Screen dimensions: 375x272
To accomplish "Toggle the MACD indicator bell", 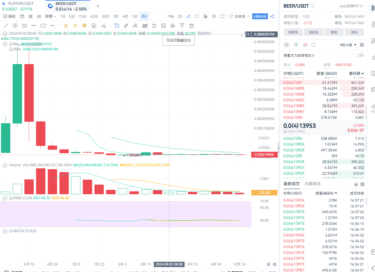I will coord(11,231).
